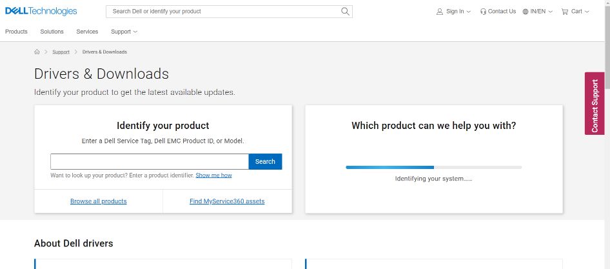This screenshot has width=610, height=269.
Task: Click the Sign In person icon
Action: (x=440, y=12)
